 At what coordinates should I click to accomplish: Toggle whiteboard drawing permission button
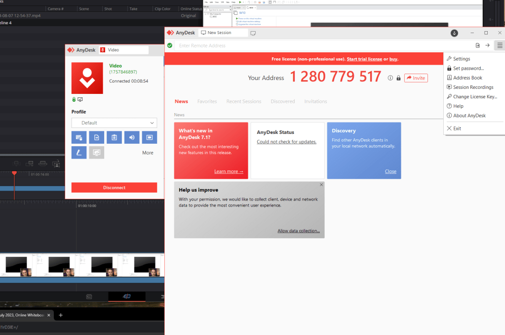79,153
